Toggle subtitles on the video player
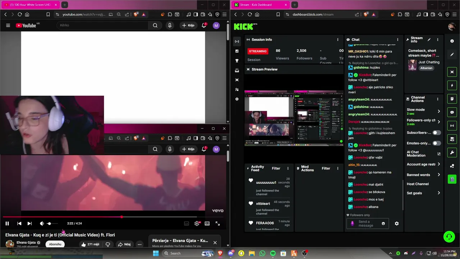The height and width of the screenshot is (259, 460). (187, 223)
